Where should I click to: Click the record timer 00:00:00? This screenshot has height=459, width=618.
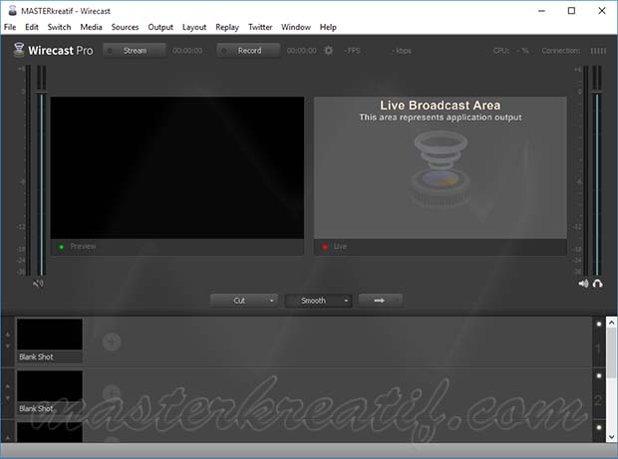coord(301,51)
